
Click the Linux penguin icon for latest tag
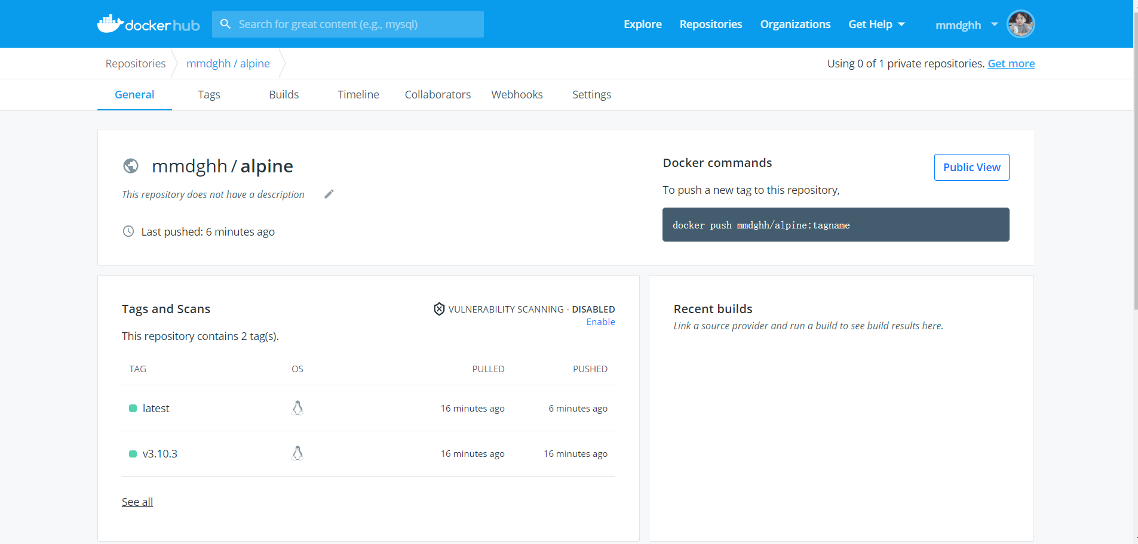[297, 408]
